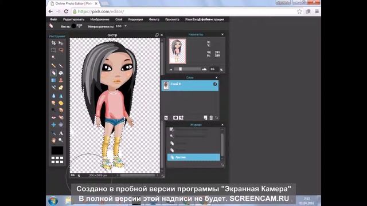
Task: Select the first entry in Журнал history
Action: point(194,129)
